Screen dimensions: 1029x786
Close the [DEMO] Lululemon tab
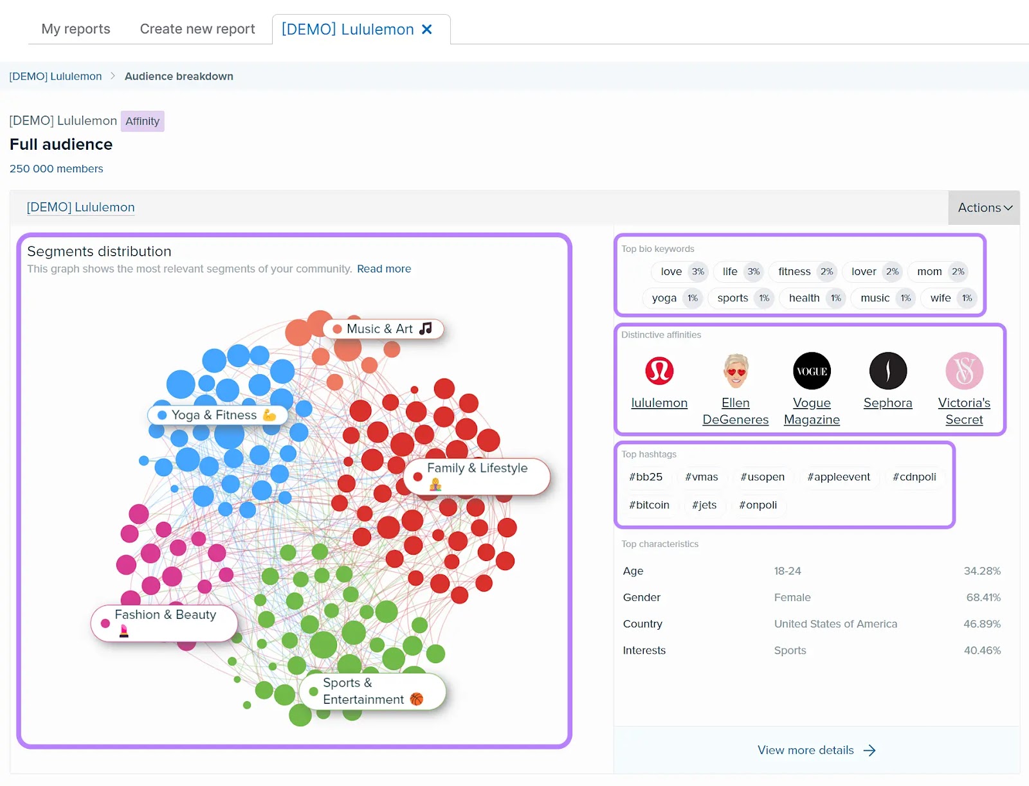point(427,29)
